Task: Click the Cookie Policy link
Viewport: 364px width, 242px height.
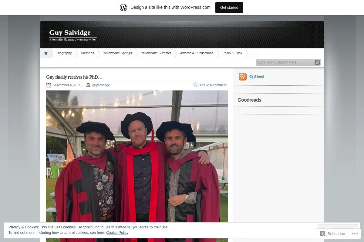Action: click(117, 233)
